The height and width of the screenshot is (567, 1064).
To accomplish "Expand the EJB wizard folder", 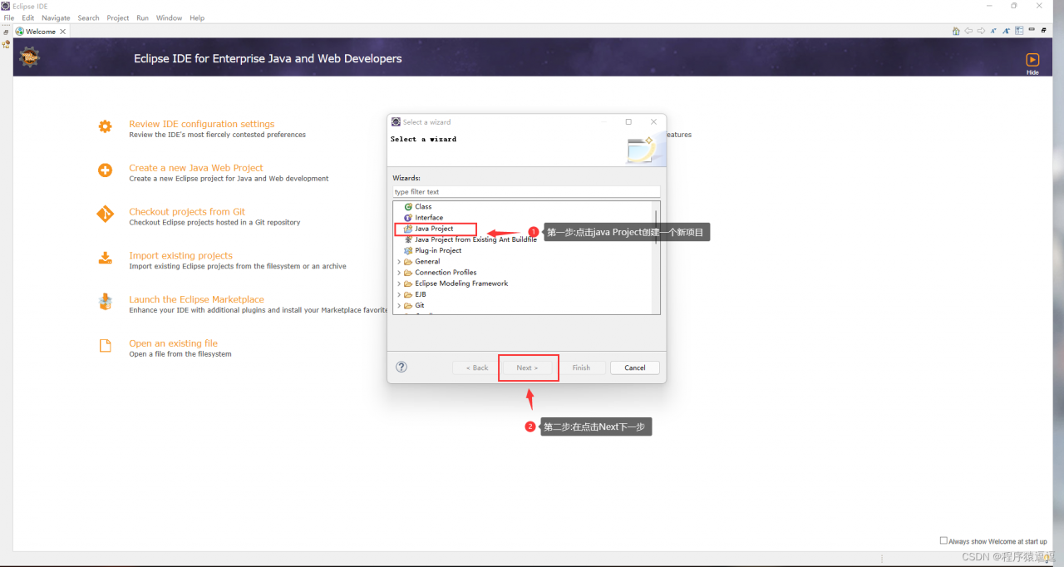I will point(399,294).
